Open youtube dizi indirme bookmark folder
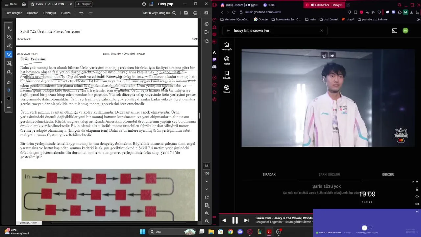This screenshot has height=237, width=421. pyautogui.click(x=372, y=19)
